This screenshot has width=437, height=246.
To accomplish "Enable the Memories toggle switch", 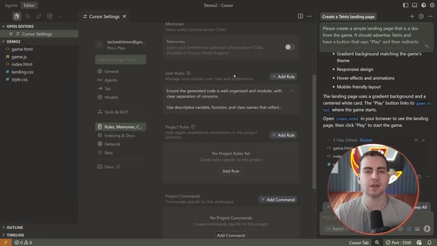I will tap(290, 47).
